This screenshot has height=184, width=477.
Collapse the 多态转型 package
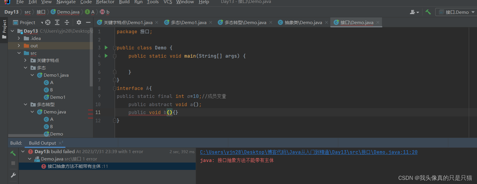(x=26, y=104)
